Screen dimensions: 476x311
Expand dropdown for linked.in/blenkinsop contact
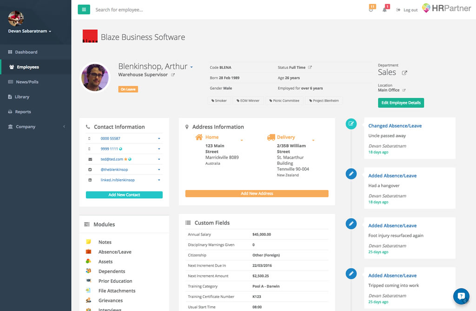(x=159, y=180)
